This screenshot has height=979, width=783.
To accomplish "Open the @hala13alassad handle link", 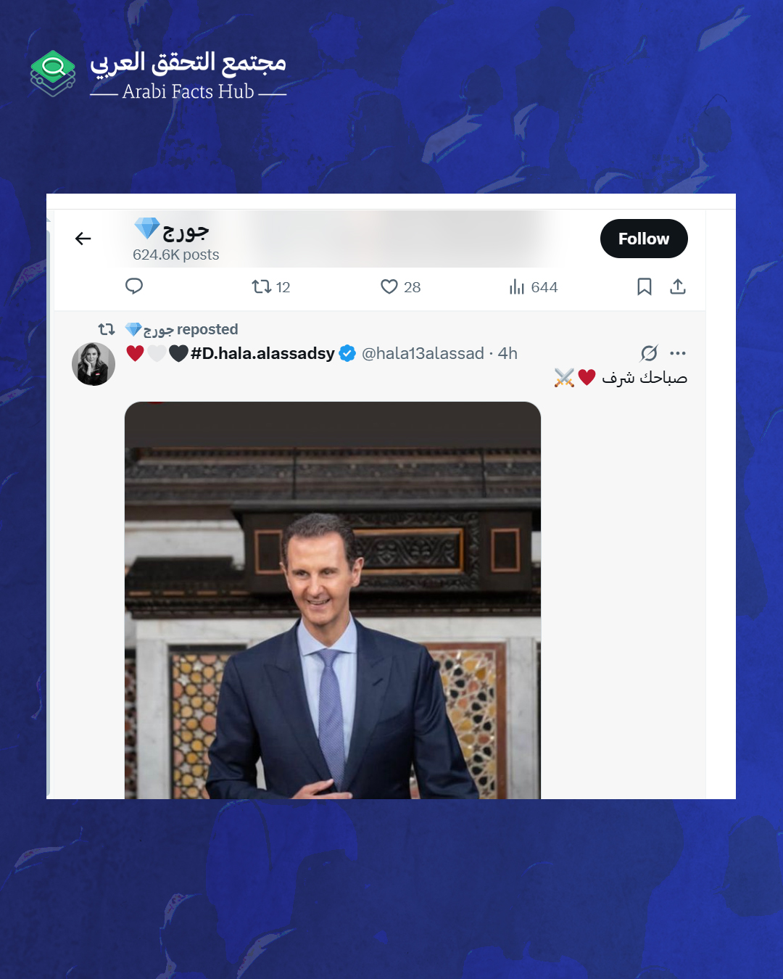I will click(x=423, y=353).
